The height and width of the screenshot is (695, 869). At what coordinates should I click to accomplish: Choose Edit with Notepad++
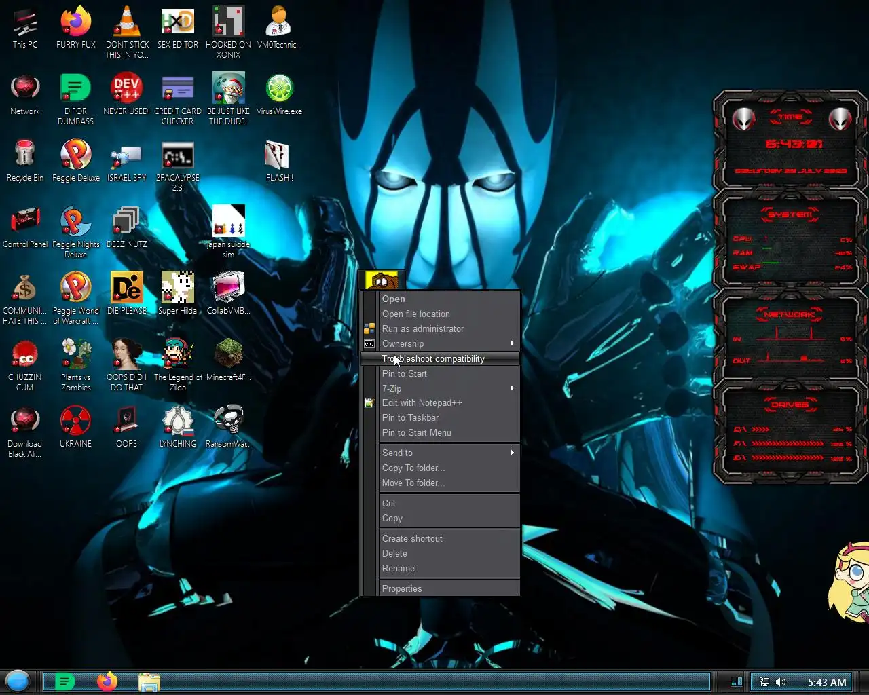pyautogui.click(x=441, y=402)
